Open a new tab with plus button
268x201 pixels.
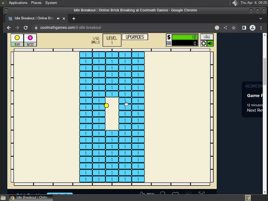click(x=74, y=19)
